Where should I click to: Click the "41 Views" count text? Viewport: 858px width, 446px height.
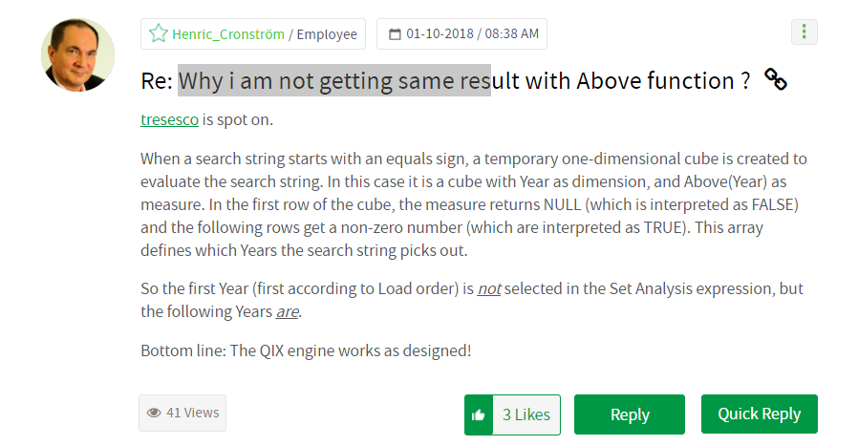coord(192,413)
